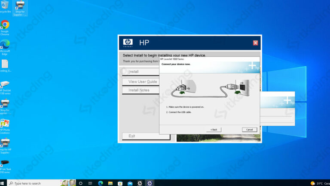This screenshot has height=186, width=330.
Task: Select Shop for HP Supplies desktop icon
Action: point(5,146)
